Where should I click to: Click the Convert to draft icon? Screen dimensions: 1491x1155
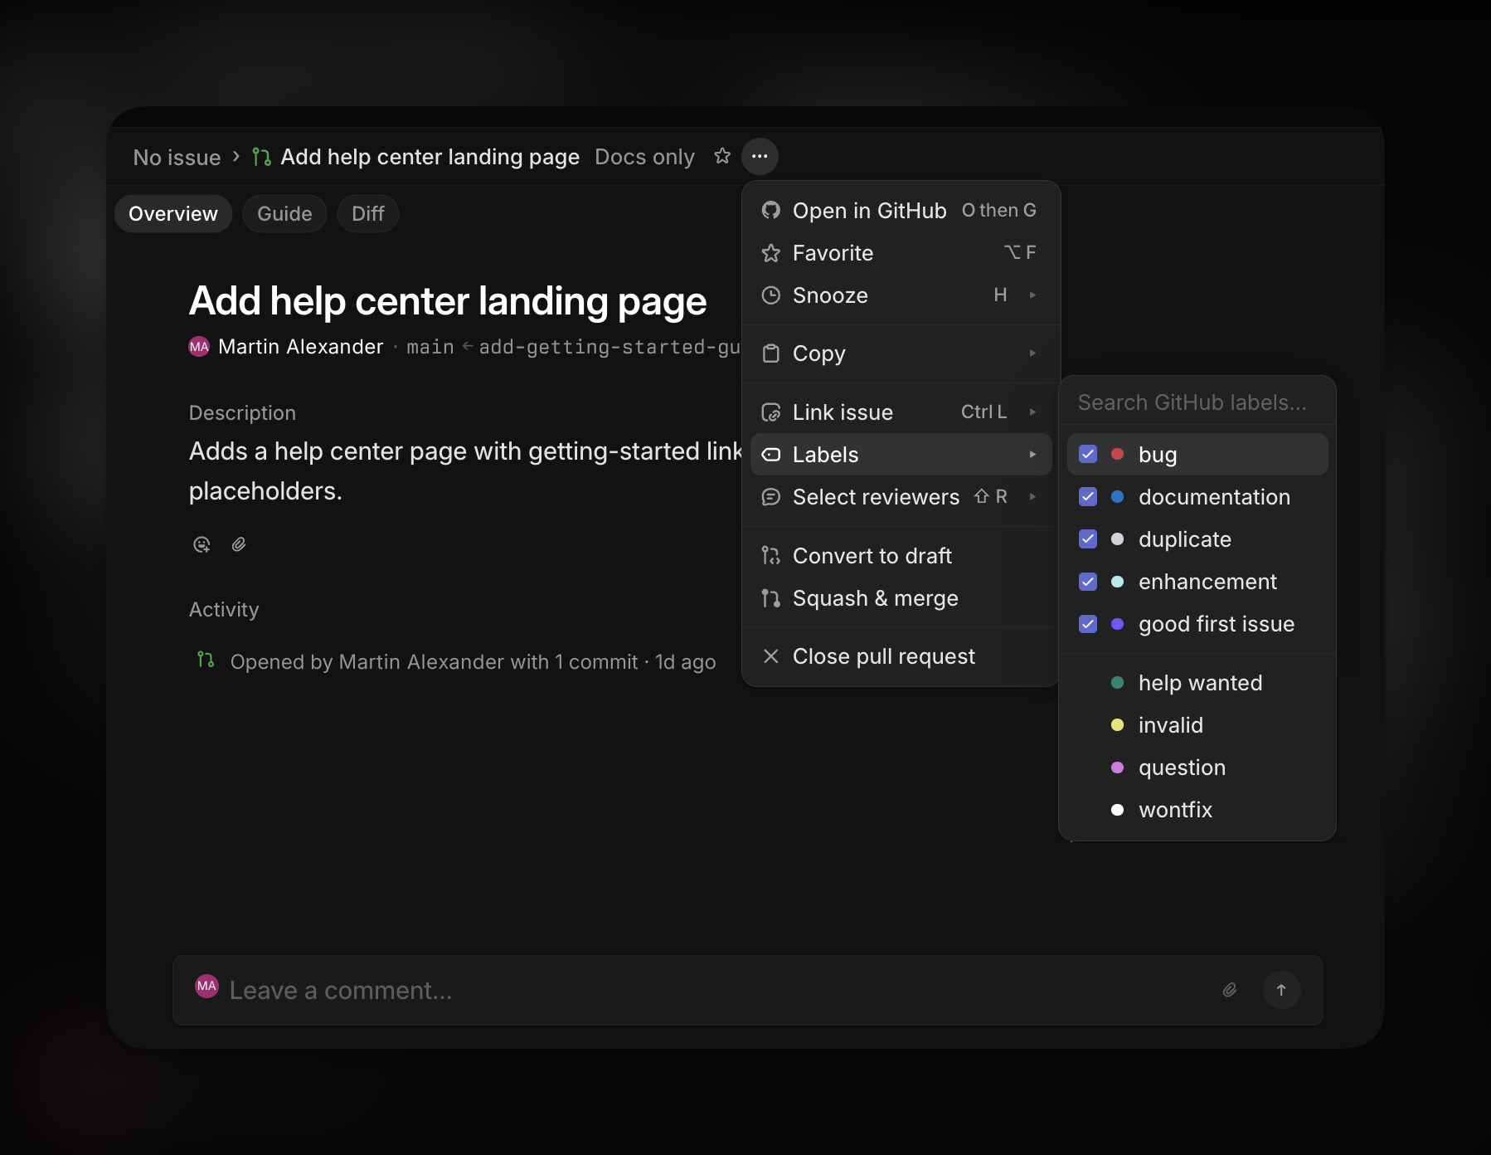[x=771, y=556]
